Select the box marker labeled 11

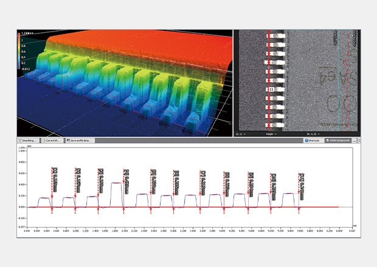[272, 89]
